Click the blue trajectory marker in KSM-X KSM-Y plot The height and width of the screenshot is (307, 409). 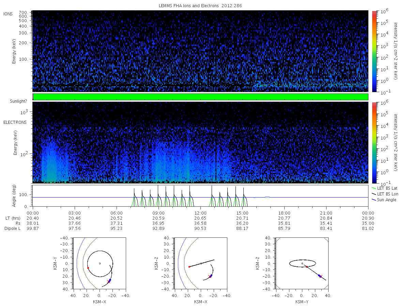[110, 280]
